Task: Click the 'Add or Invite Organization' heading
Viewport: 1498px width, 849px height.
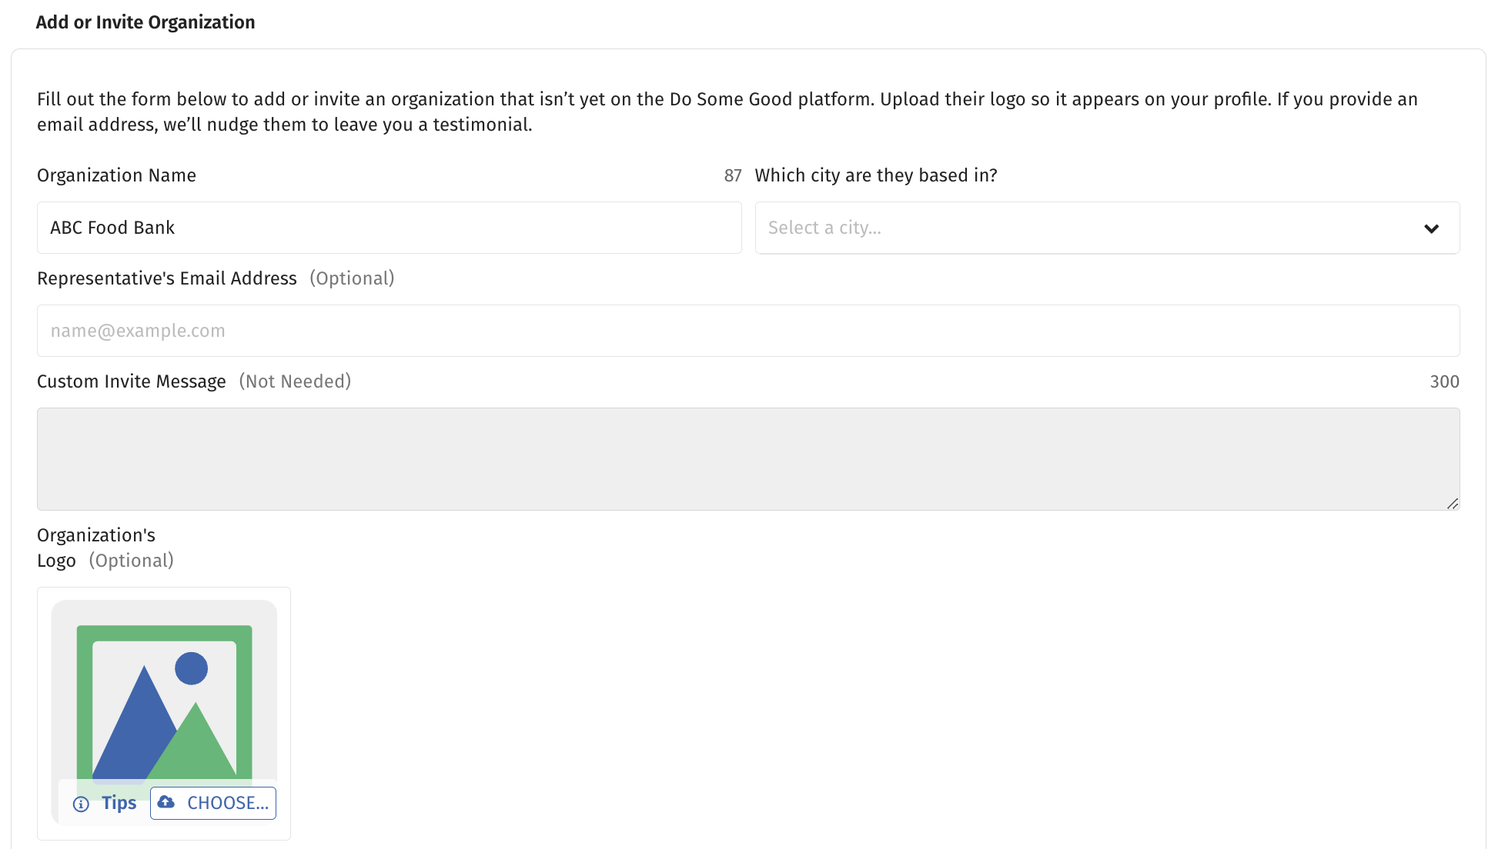Action: [x=145, y=22]
